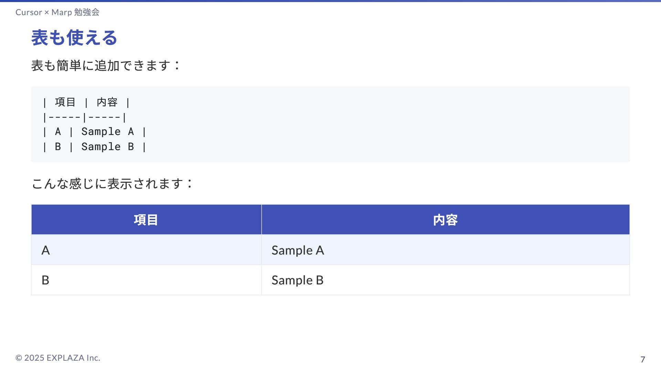Click the dashed separator line in the code block
Image resolution: width=661 pixels, height=371 pixels.
click(84, 117)
